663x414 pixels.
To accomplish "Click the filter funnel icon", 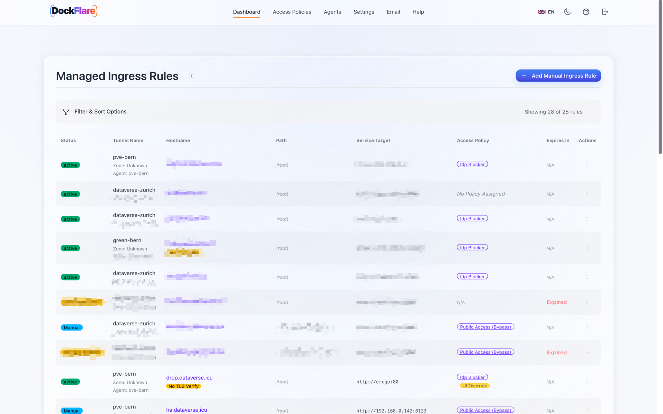I will pos(66,112).
